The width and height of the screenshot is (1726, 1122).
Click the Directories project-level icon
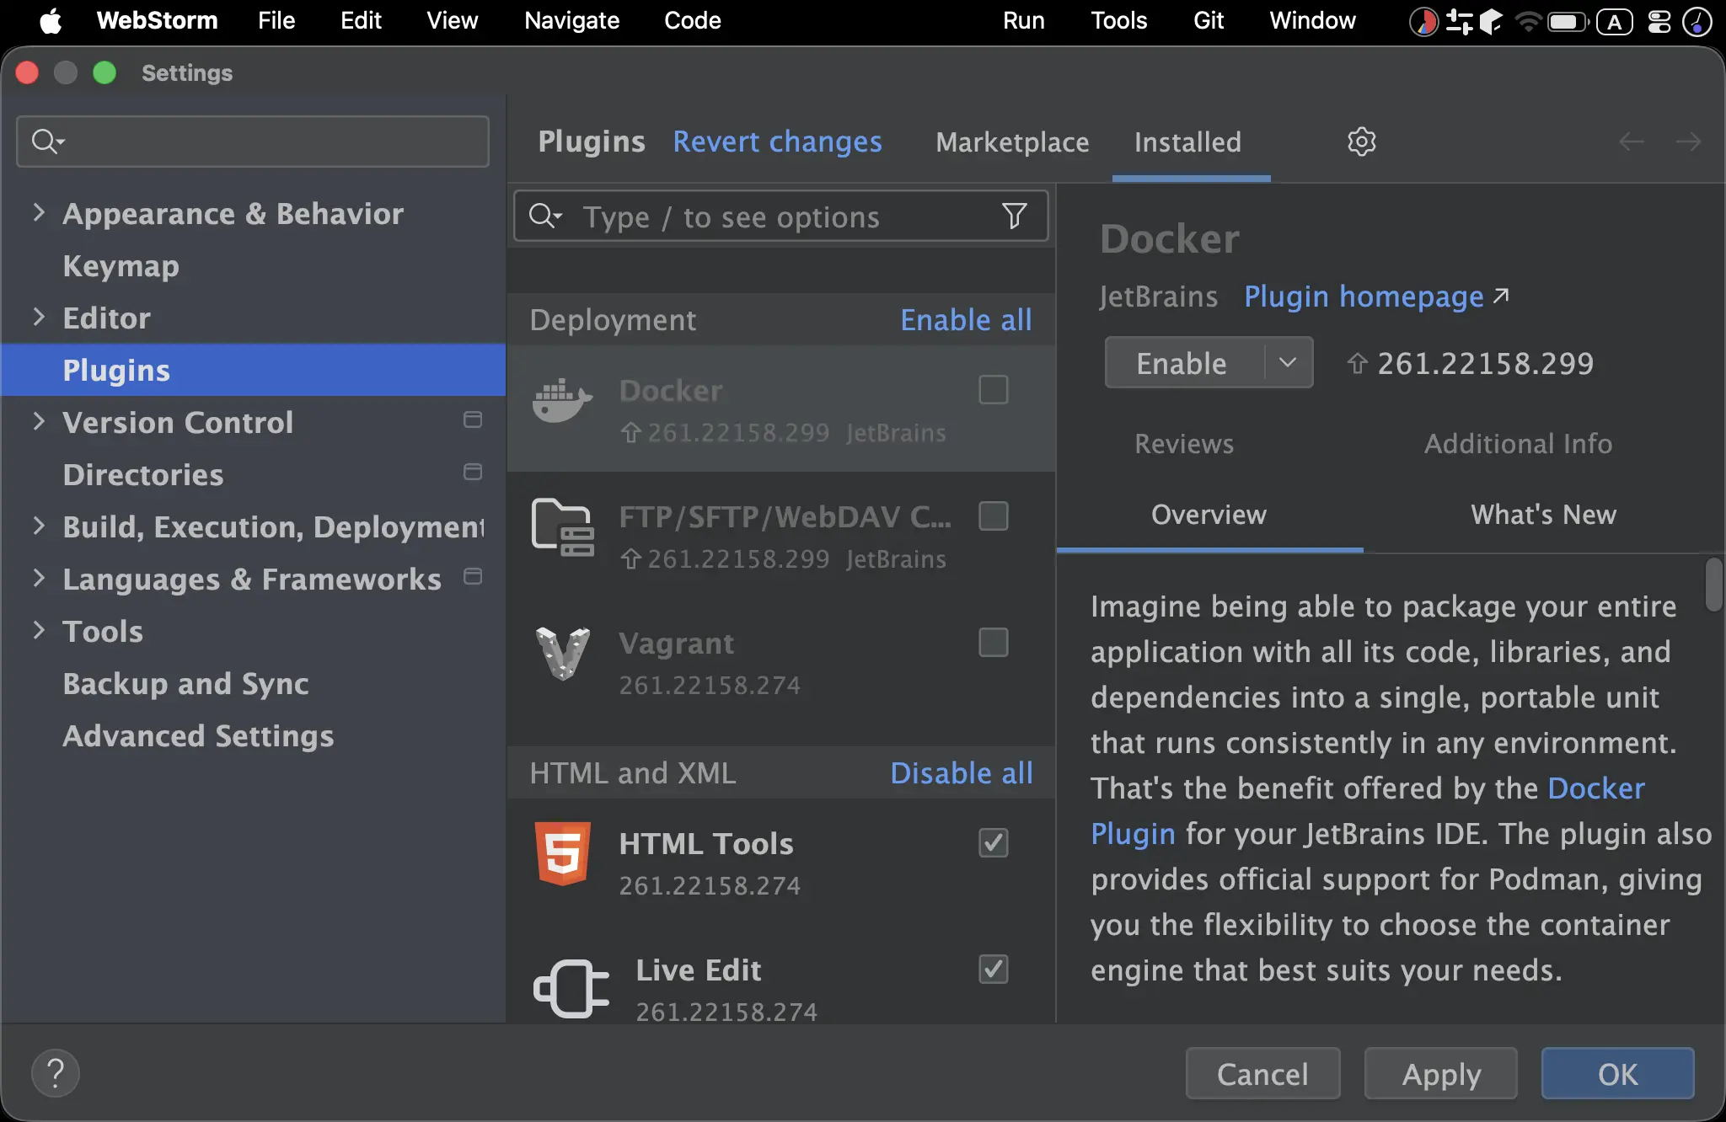coord(473,472)
